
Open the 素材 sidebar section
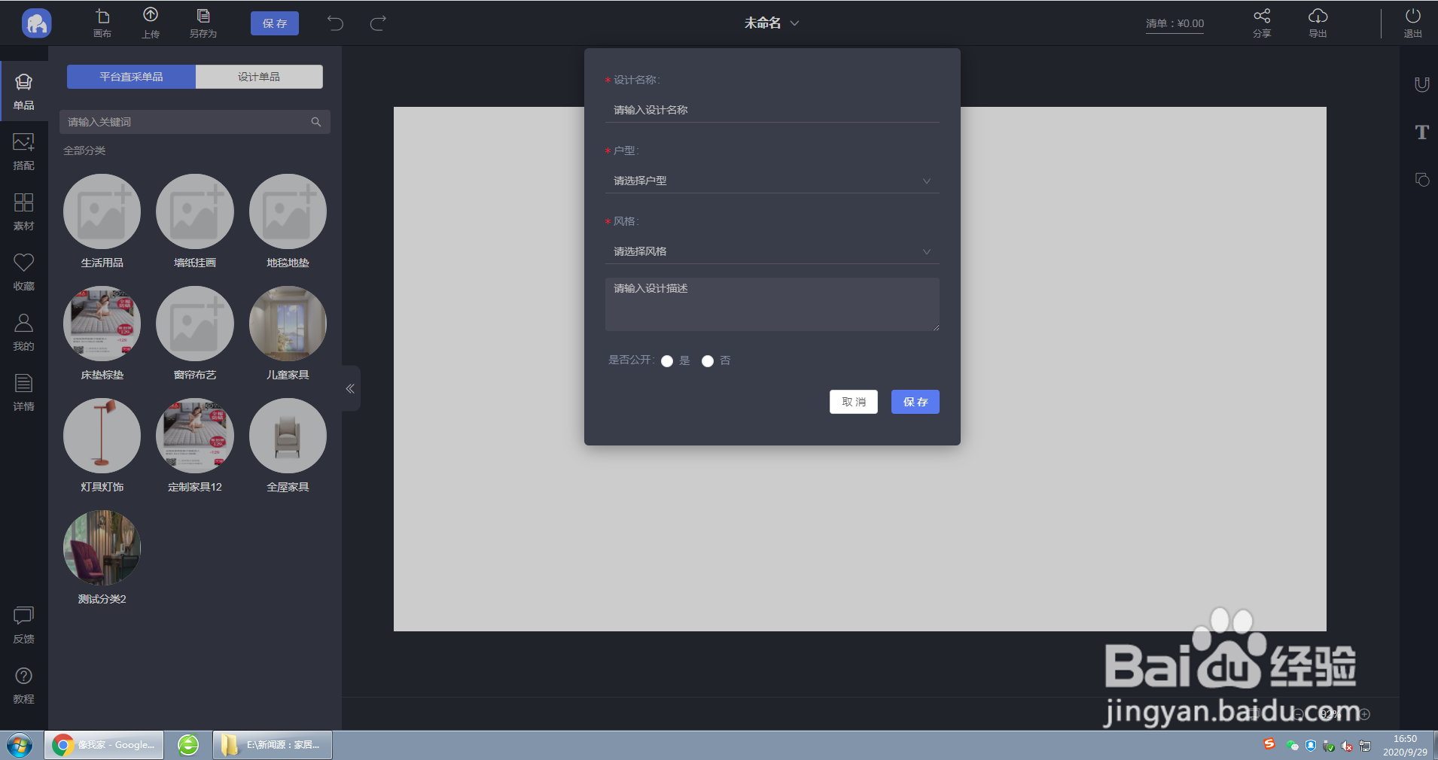pyautogui.click(x=24, y=212)
